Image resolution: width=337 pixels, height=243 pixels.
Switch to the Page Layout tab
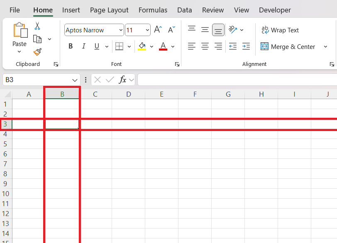(109, 10)
